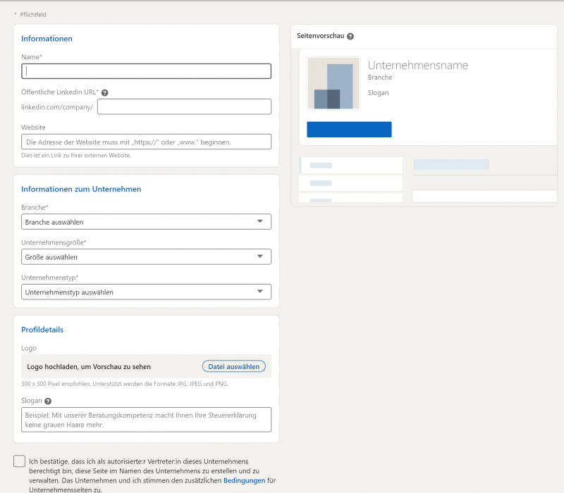
Task: Click the blue button in page preview
Action: pyautogui.click(x=349, y=130)
